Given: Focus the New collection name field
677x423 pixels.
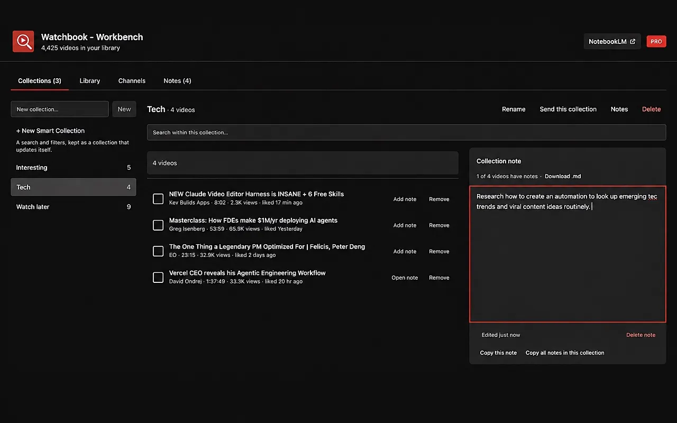Looking at the screenshot, I should coord(60,109).
